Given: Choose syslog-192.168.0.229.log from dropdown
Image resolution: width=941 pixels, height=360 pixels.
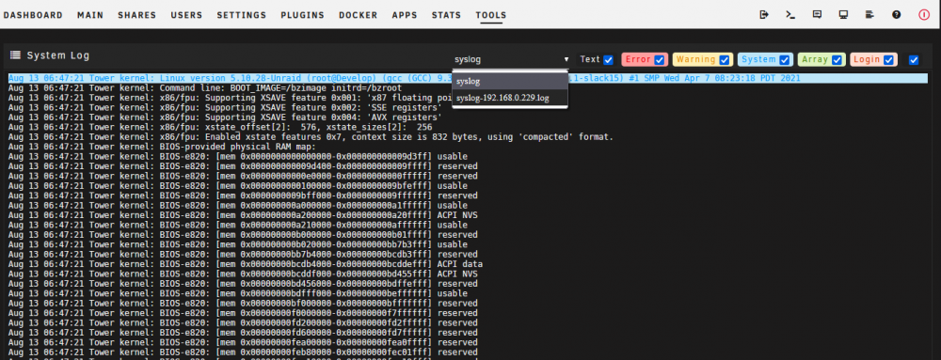Looking at the screenshot, I should pyautogui.click(x=509, y=98).
